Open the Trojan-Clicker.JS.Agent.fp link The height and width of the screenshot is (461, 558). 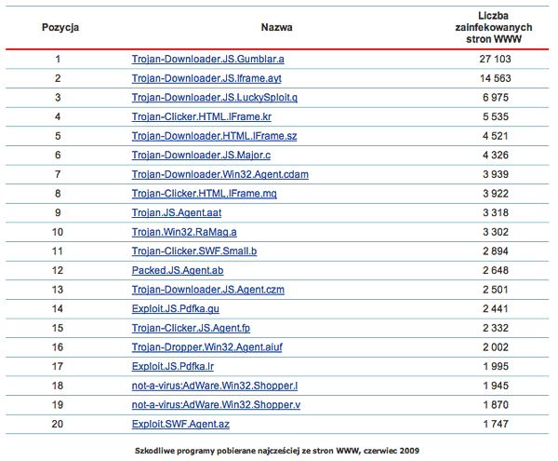pos(191,328)
